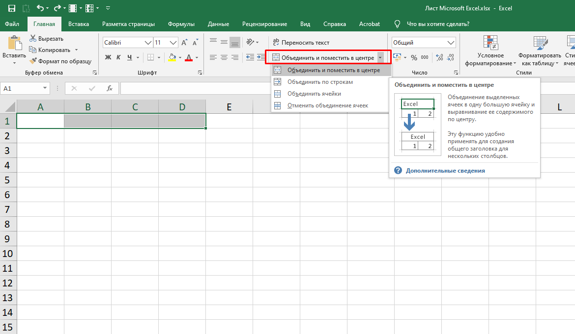Open Форматировать как таблицу button
The height and width of the screenshot is (334, 575).
[x=540, y=51]
